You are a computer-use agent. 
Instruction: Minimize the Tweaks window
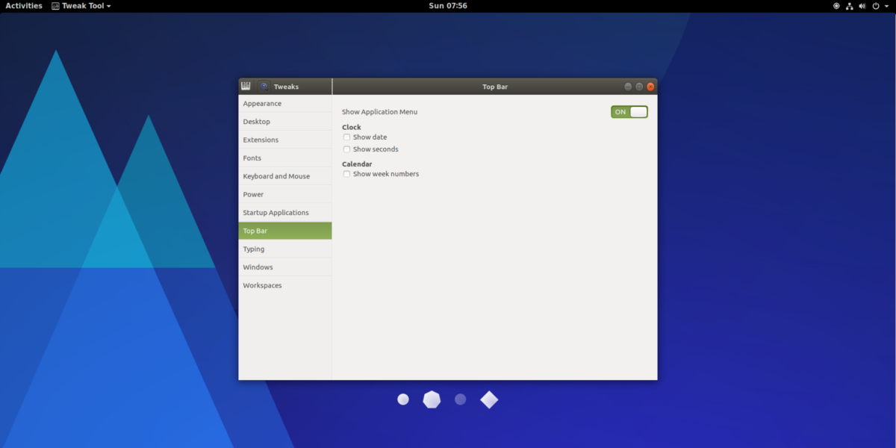click(628, 87)
